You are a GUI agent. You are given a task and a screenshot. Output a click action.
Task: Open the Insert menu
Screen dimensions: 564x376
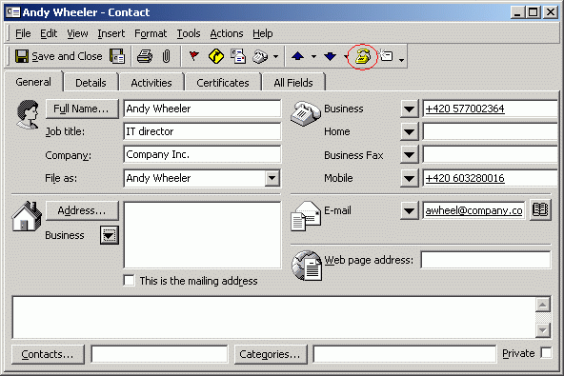pyautogui.click(x=111, y=33)
